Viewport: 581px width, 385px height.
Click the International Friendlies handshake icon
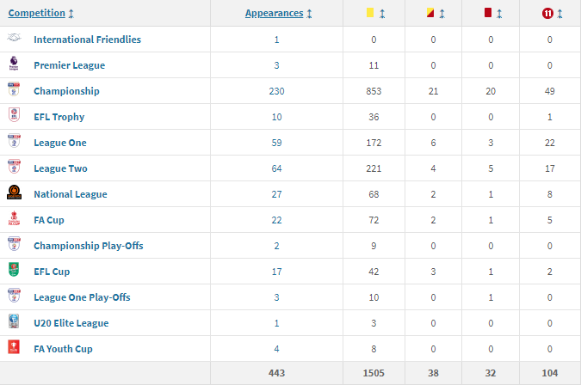coord(14,39)
